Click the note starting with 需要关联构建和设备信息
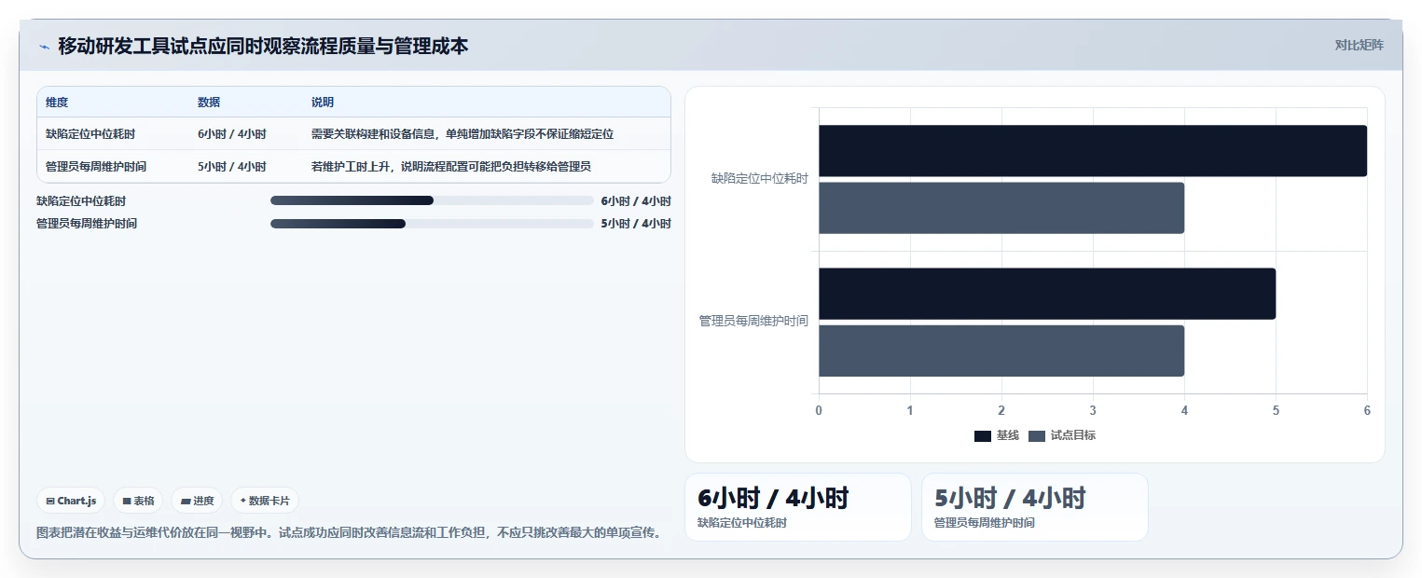 [x=462, y=134]
